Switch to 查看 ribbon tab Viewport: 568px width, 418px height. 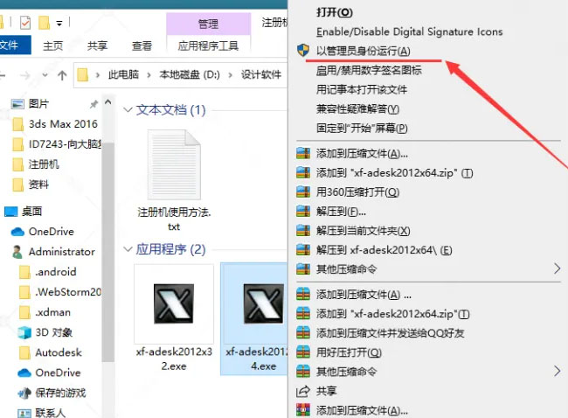pos(142,45)
